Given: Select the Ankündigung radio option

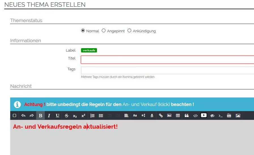Looking at the screenshot, I should coord(130,31).
